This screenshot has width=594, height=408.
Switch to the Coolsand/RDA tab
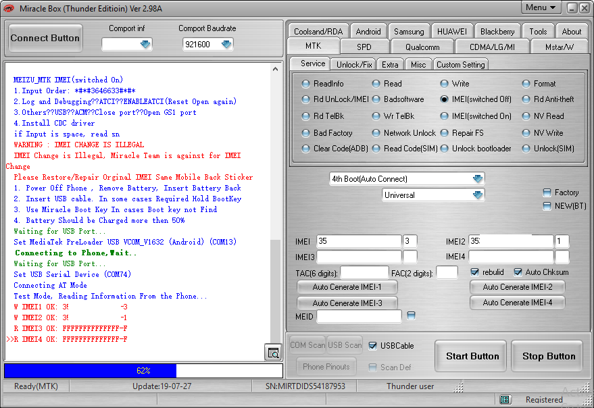(x=318, y=32)
